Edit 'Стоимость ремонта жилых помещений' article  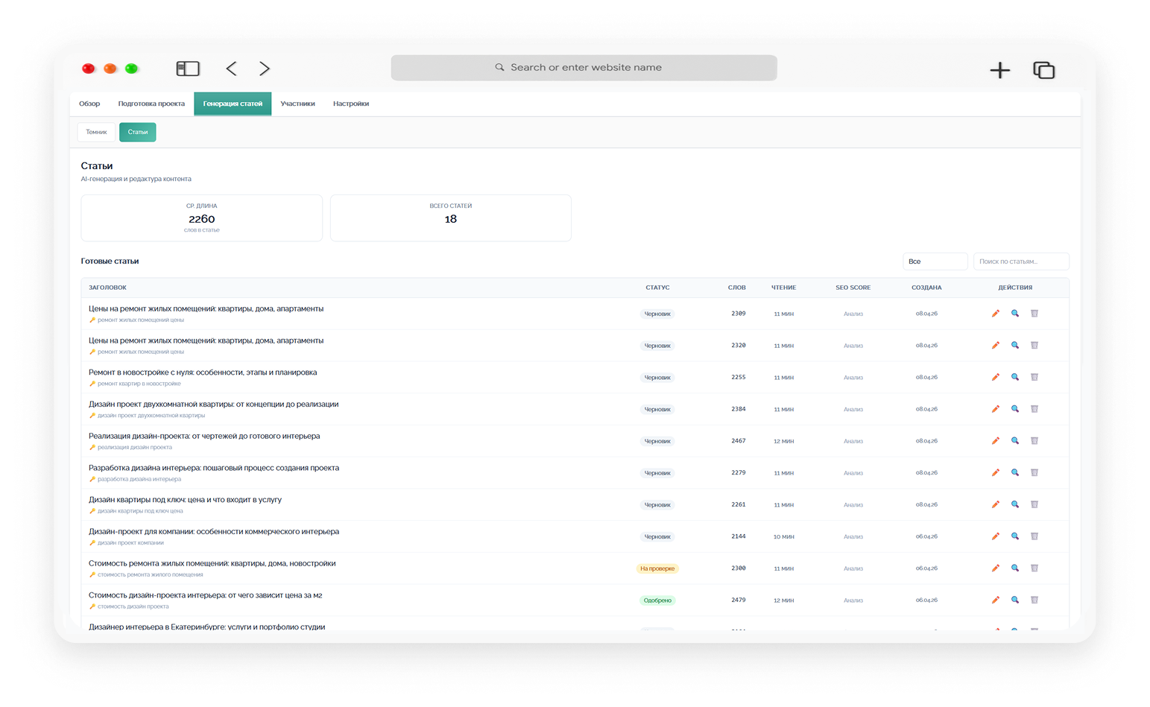995,568
